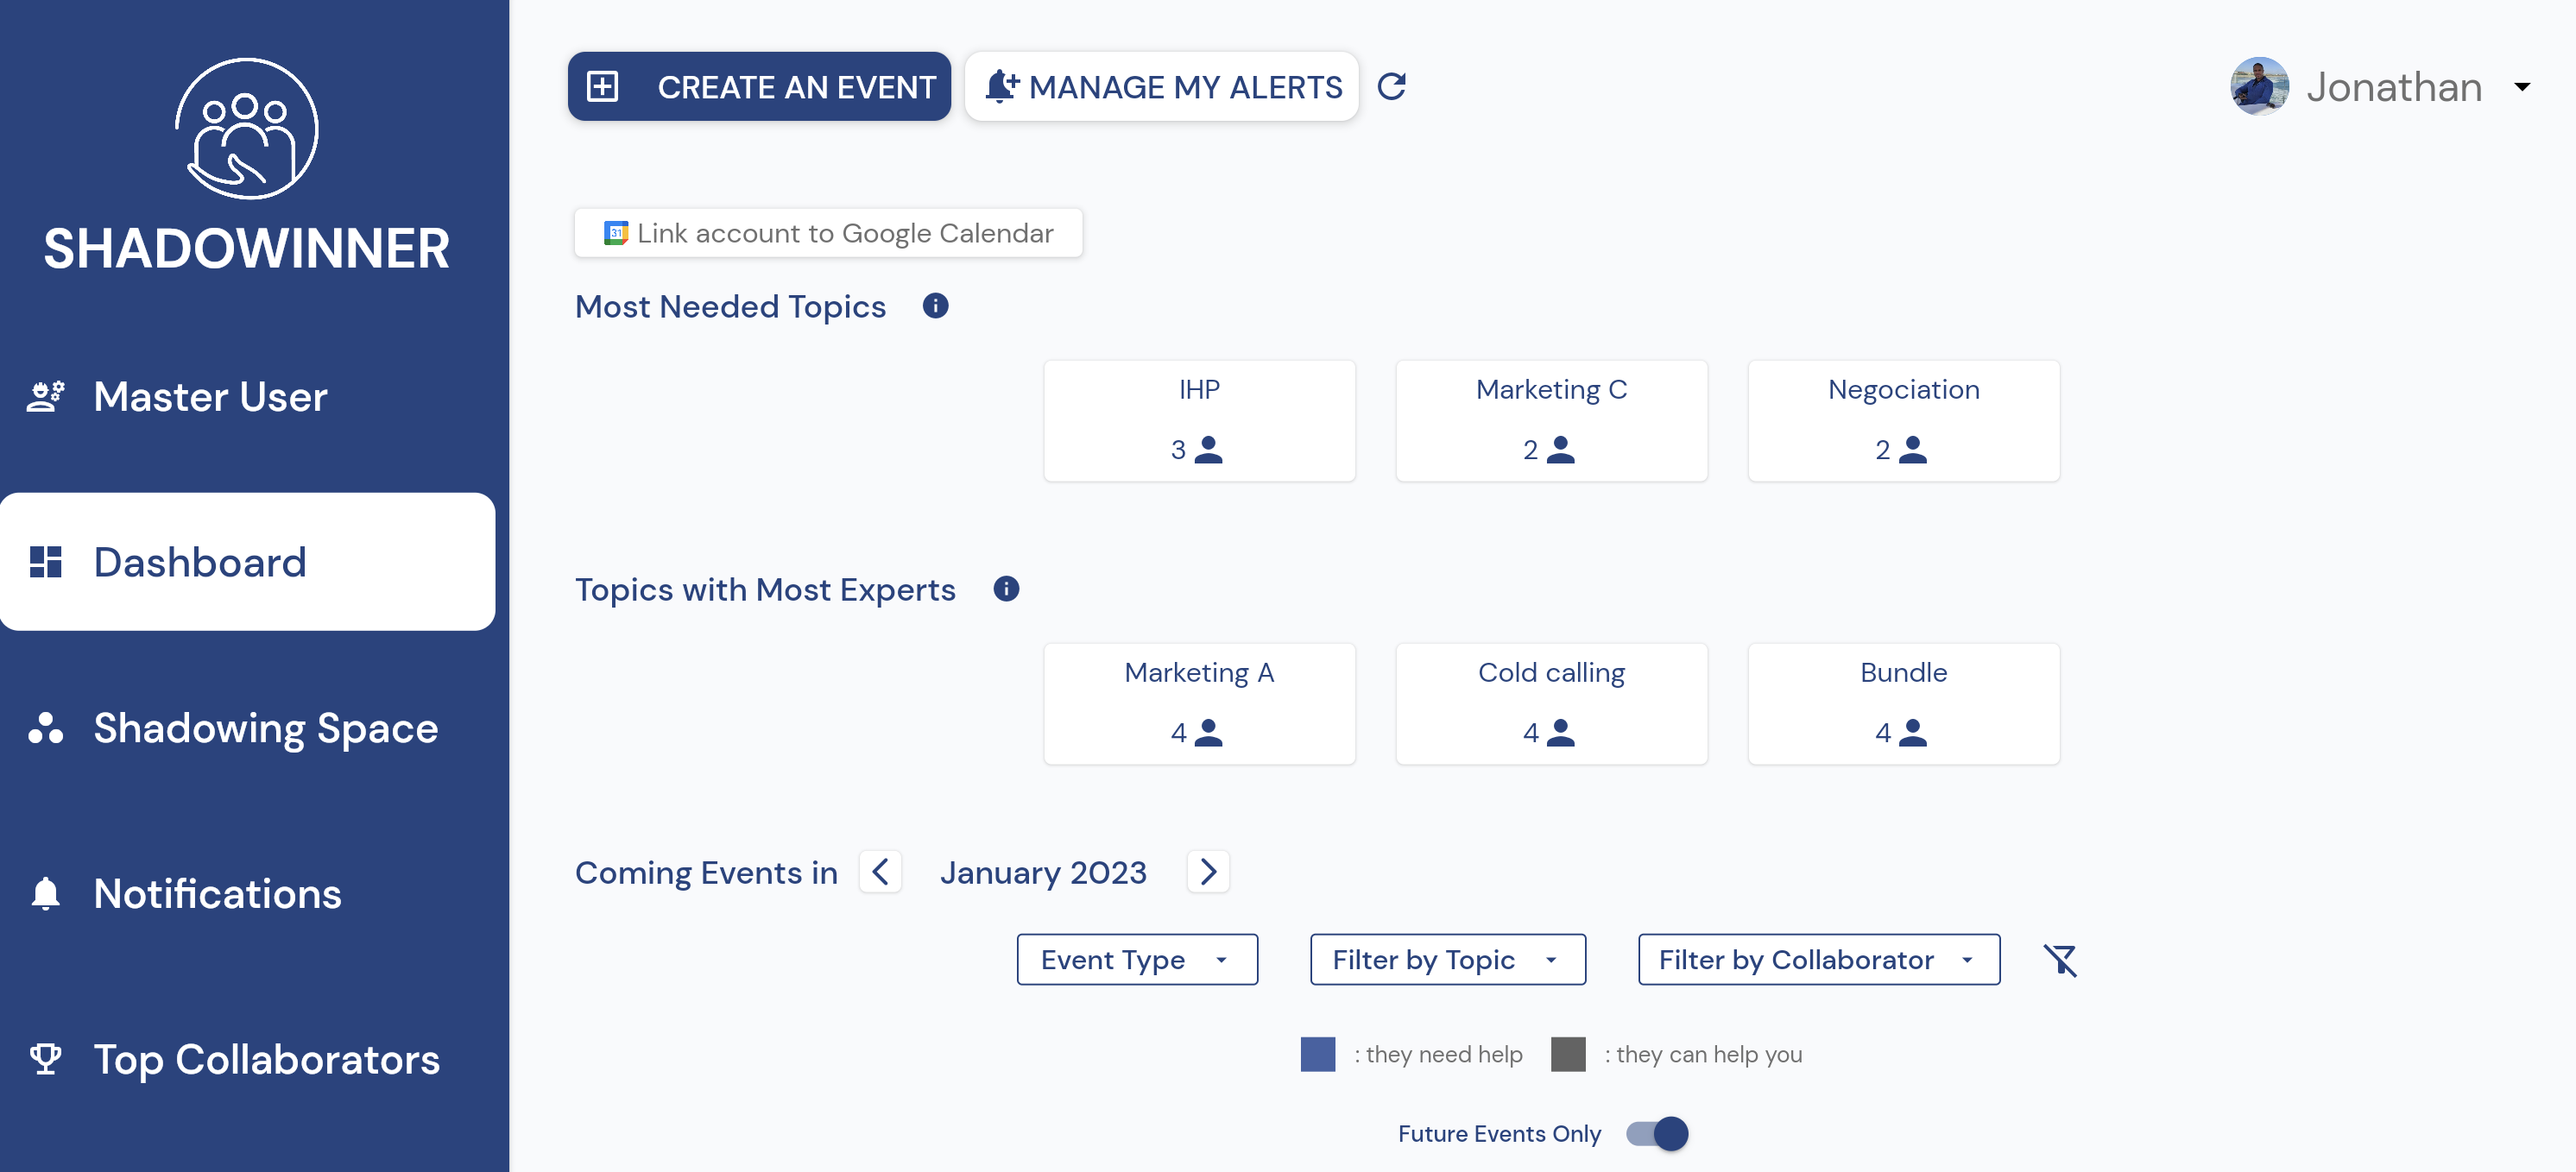Click the Create an Event button
Image resolution: width=2576 pixels, height=1172 pixels.
(759, 87)
